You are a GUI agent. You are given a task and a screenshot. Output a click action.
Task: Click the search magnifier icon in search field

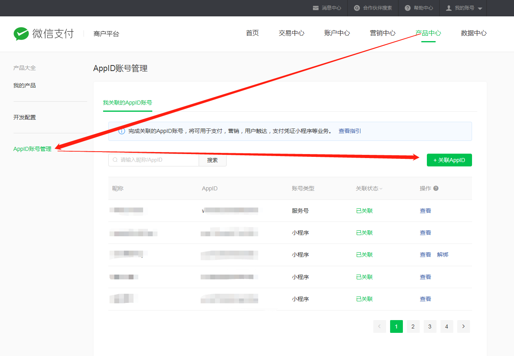click(115, 160)
